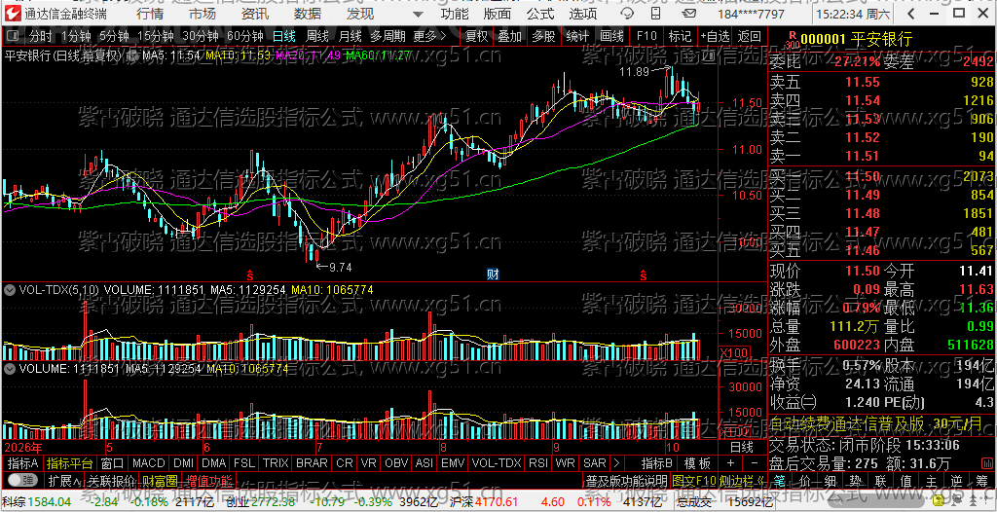
Task: Select the 60分钟 period
Action: click(x=244, y=37)
